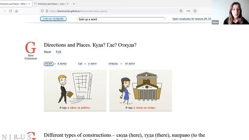The width and height of the screenshot is (249, 140).
Task: Bookmark this page with the star icon
Action: (195, 11)
